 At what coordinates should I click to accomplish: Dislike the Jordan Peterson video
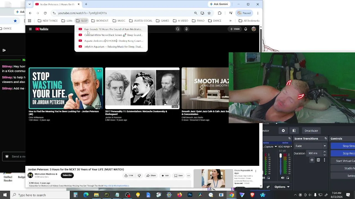click(139, 176)
